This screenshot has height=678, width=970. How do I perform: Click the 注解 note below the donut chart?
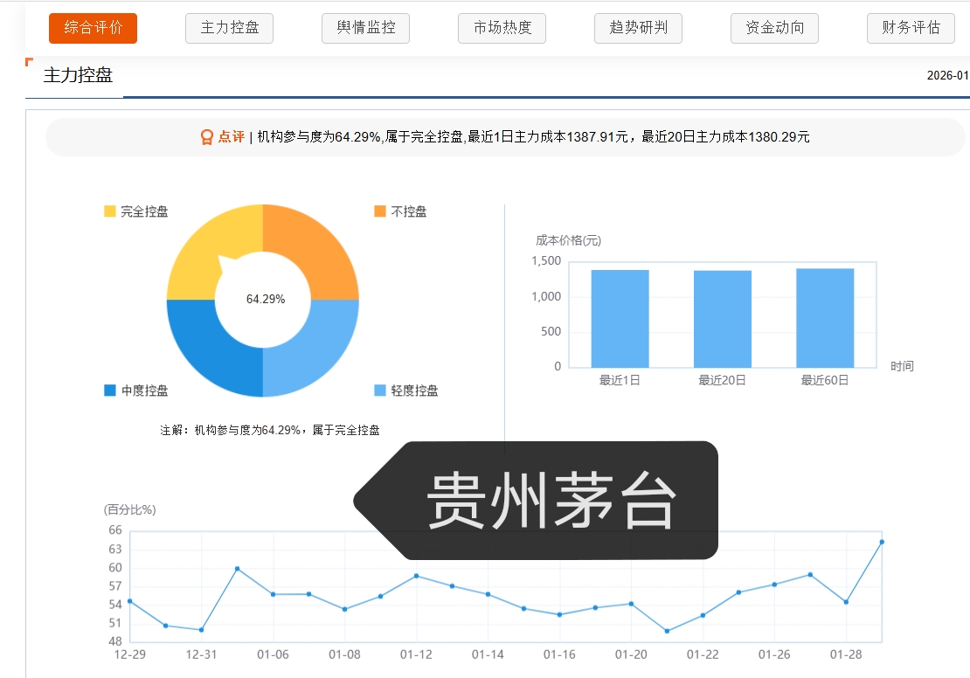[270, 430]
